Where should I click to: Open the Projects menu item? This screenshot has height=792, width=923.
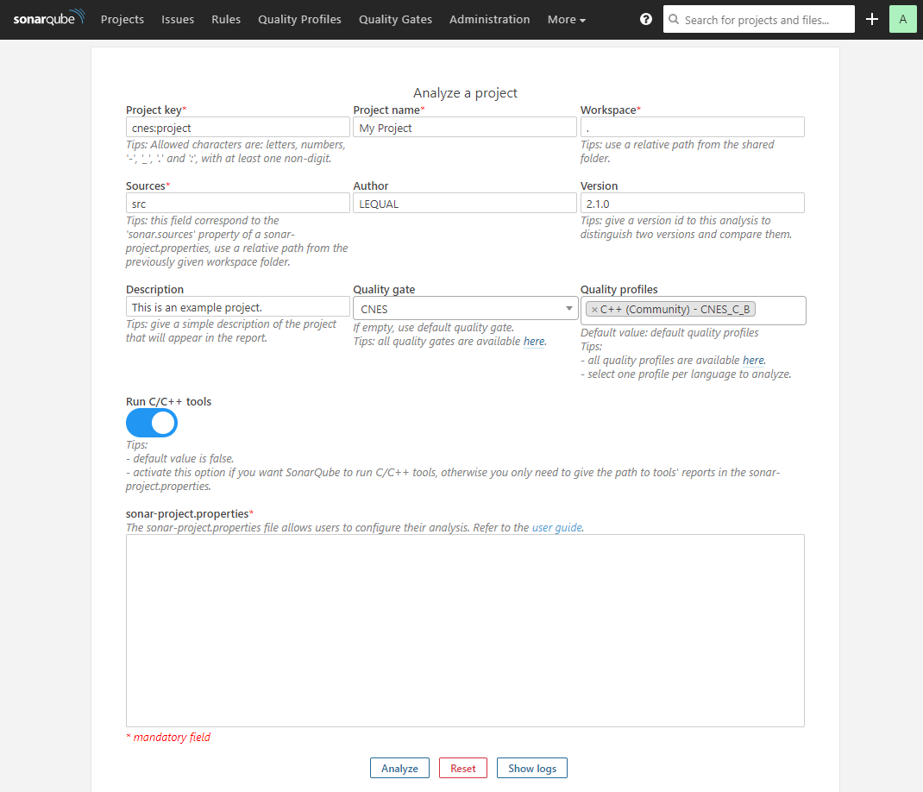pyautogui.click(x=122, y=20)
